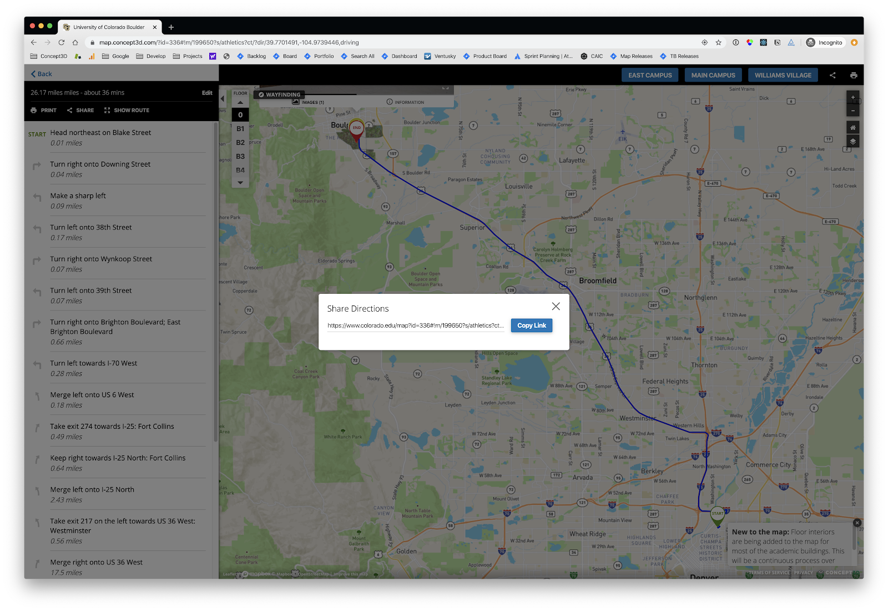Move floor selector up
Image resolution: width=888 pixels, height=611 pixels.
tap(240, 102)
